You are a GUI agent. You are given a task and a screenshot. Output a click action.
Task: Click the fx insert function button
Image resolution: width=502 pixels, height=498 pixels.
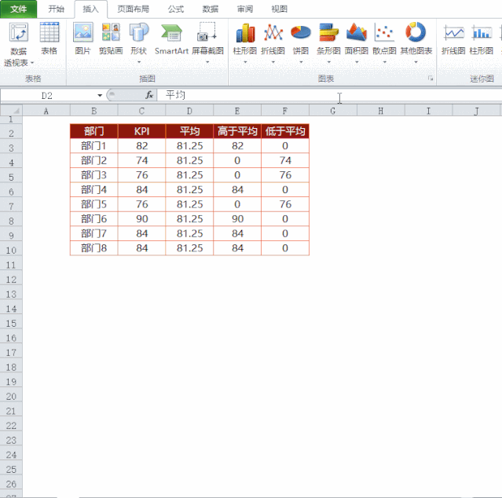point(148,95)
